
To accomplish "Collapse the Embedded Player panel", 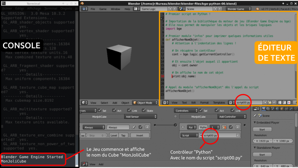I will pos(255,123).
